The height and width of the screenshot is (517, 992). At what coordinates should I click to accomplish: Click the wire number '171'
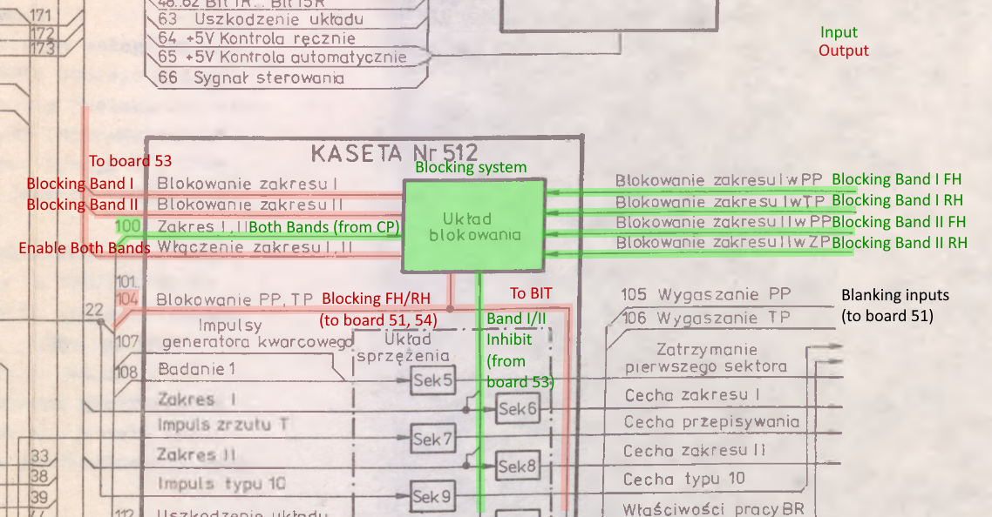click(x=41, y=15)
